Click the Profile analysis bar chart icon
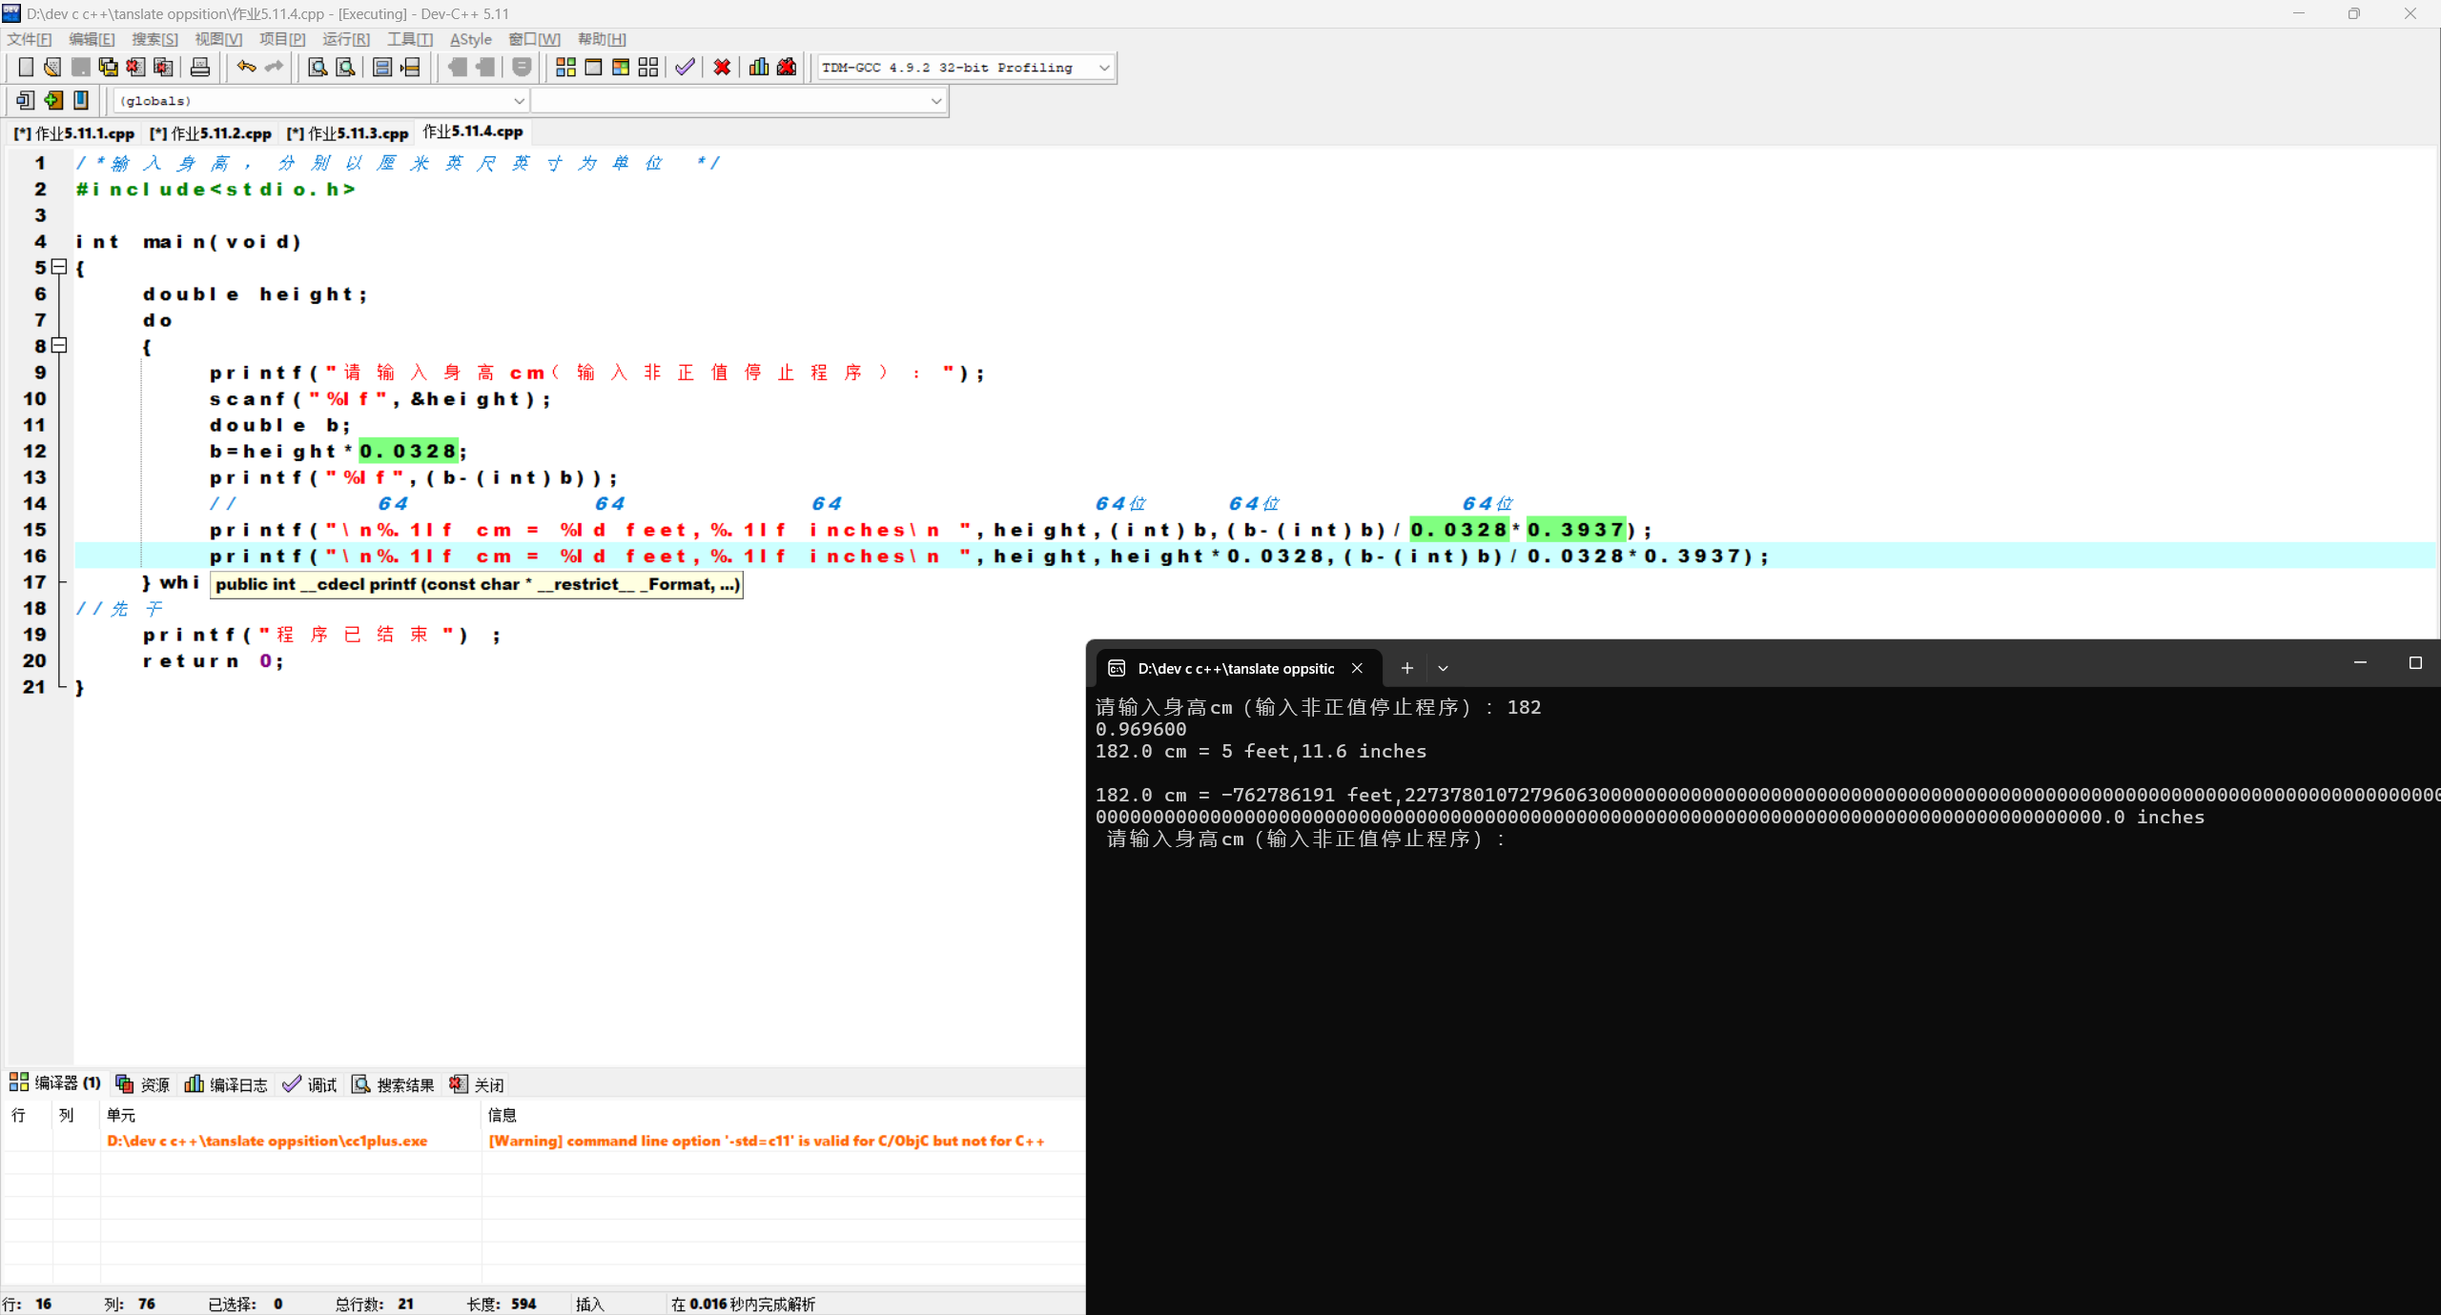2441x1315 pixels. (x=759, y=67)
